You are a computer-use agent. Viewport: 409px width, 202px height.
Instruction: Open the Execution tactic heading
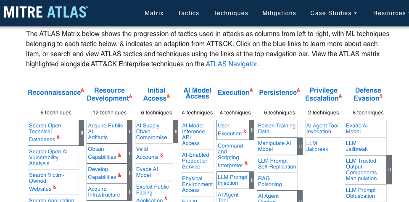pyautogui.click(x=234, y=92)
